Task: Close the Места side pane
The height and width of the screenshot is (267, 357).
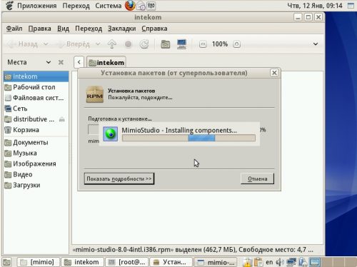Action: point(61,62)
